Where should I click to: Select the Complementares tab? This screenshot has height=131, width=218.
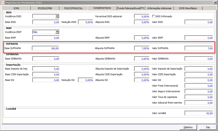[x=102, y=8]
